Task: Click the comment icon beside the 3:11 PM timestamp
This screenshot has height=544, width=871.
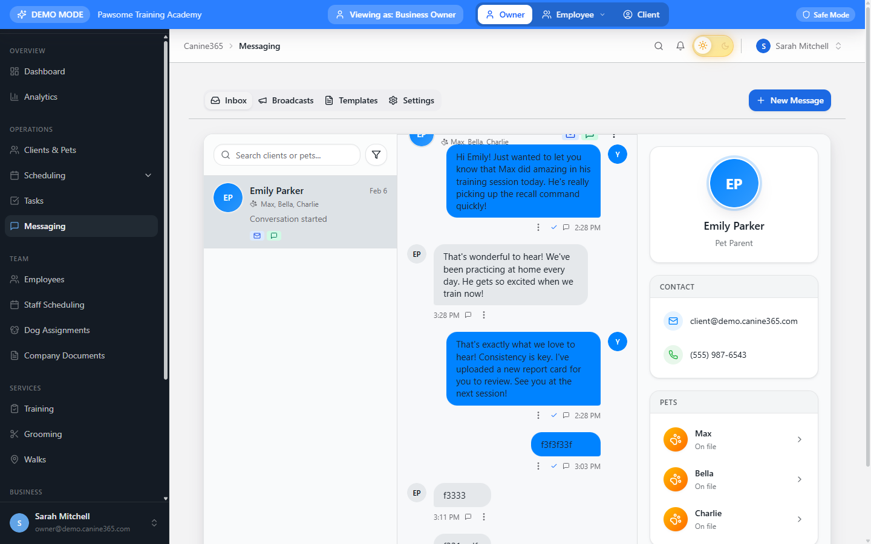Action: click(x=468, y=517)
